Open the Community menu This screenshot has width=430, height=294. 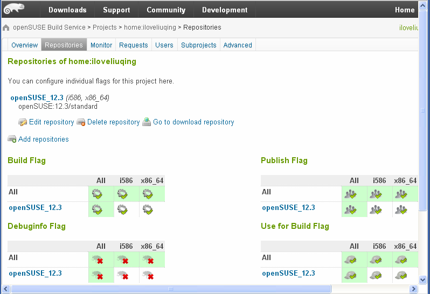click(166, 10)
